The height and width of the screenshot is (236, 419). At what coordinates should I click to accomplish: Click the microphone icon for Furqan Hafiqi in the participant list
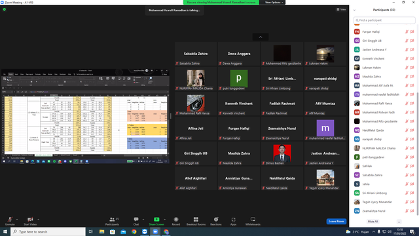point(407,32)
